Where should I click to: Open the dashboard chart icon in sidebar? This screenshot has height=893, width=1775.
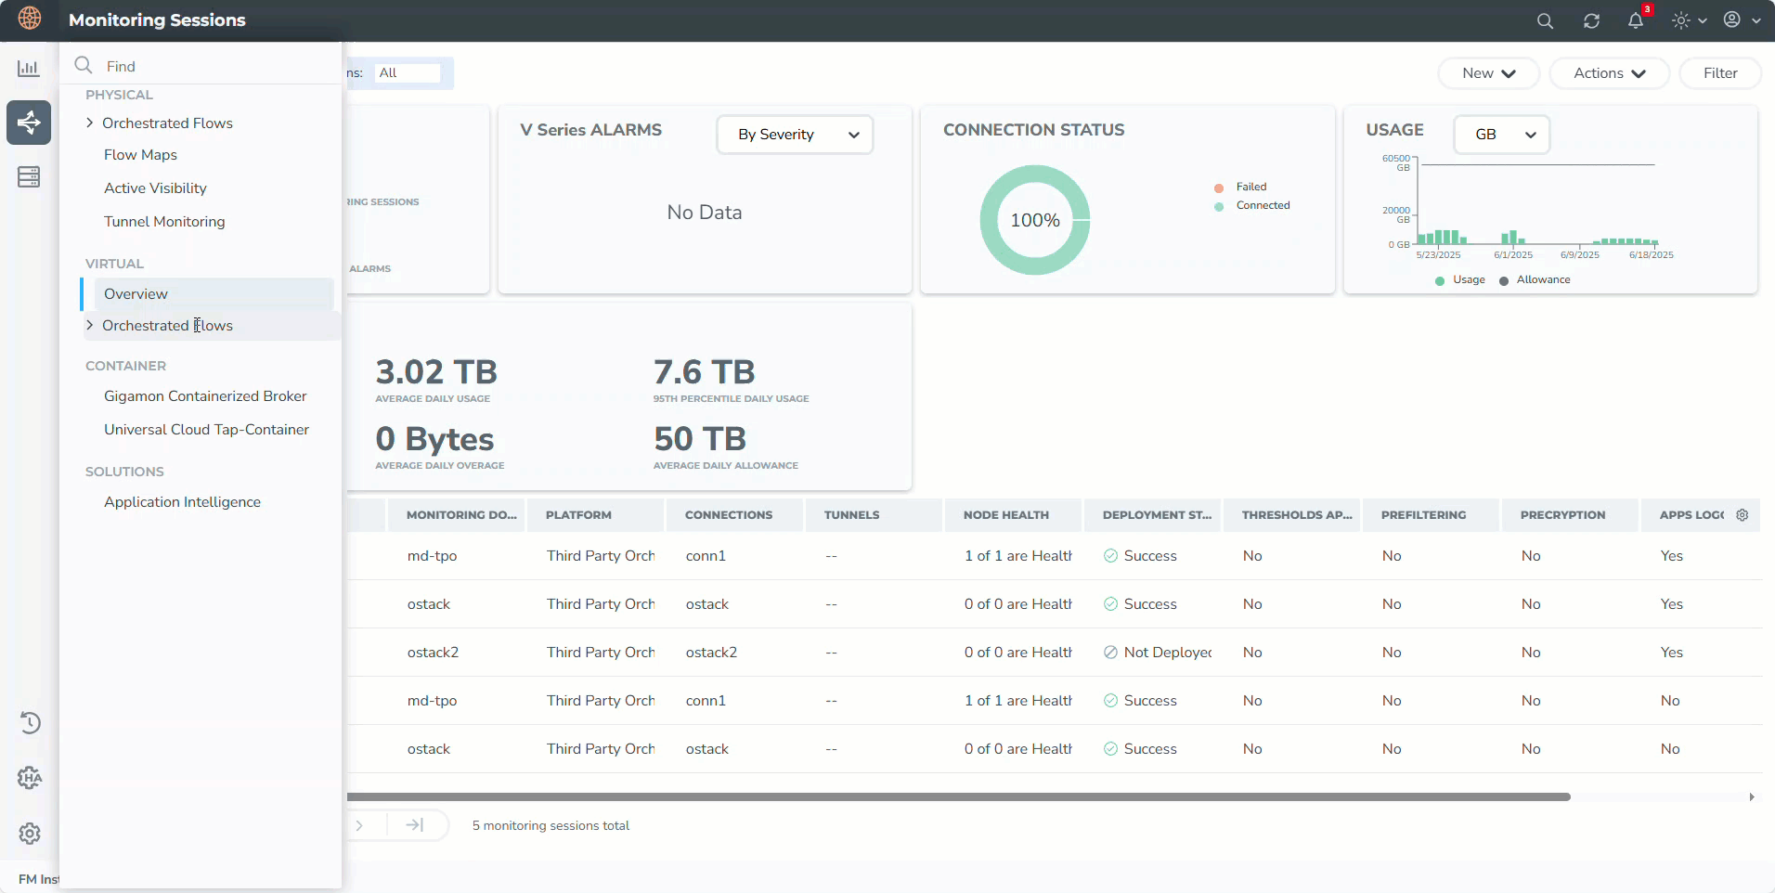tap(29, 68)
